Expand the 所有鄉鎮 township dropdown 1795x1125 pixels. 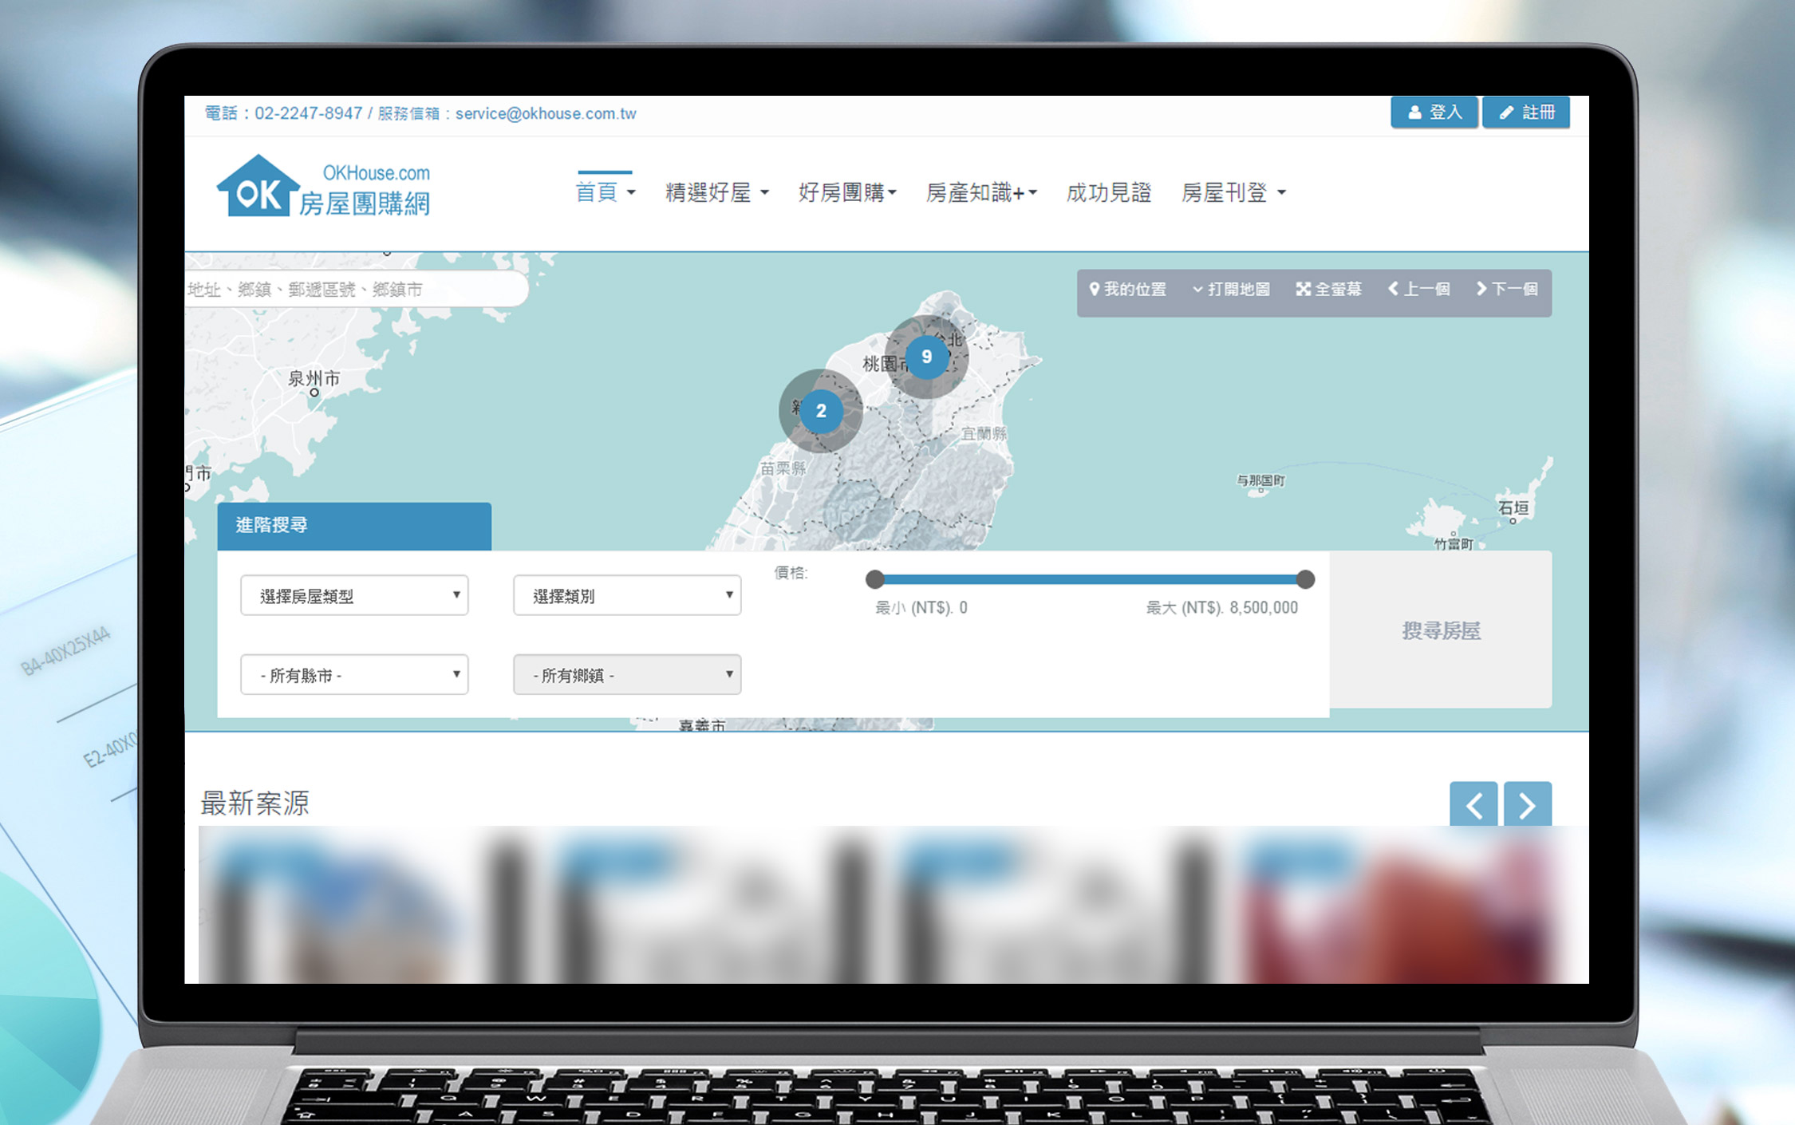pos(627,675)
